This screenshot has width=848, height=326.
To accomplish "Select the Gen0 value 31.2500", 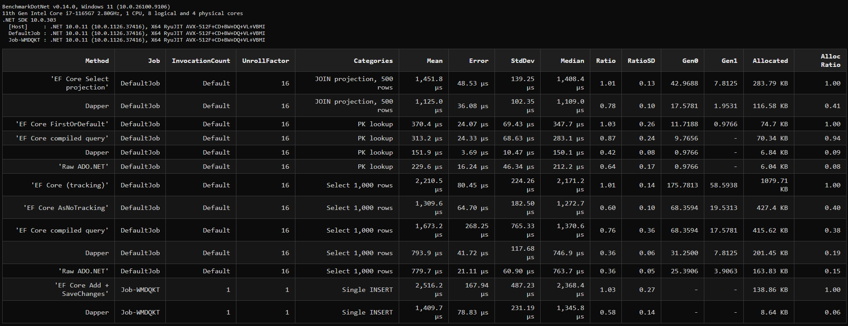I will pos(684,253).
